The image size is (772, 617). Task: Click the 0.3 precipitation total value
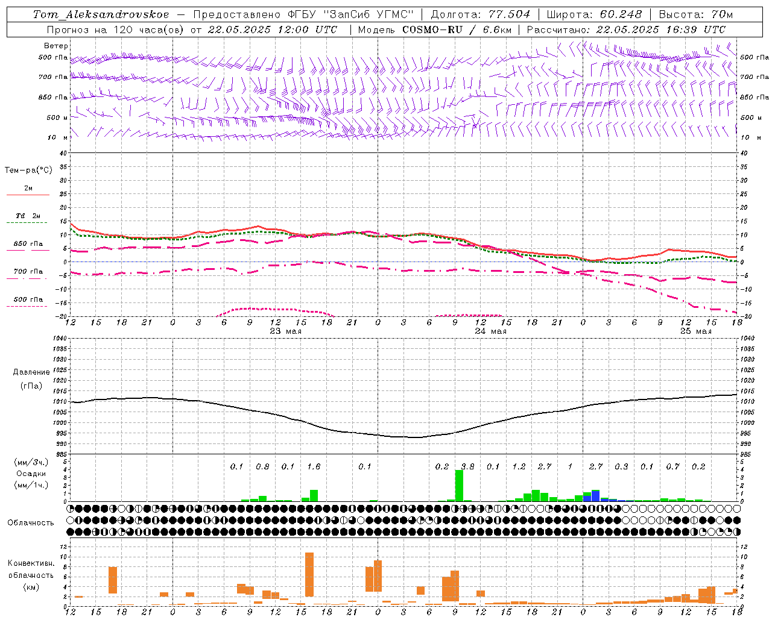tap(621, 466)
